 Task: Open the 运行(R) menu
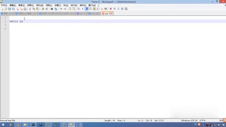click(74, 5)
